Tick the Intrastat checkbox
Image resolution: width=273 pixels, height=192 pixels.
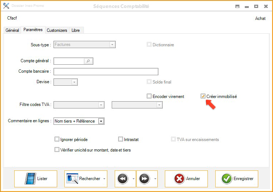click(x=121, y=139)
